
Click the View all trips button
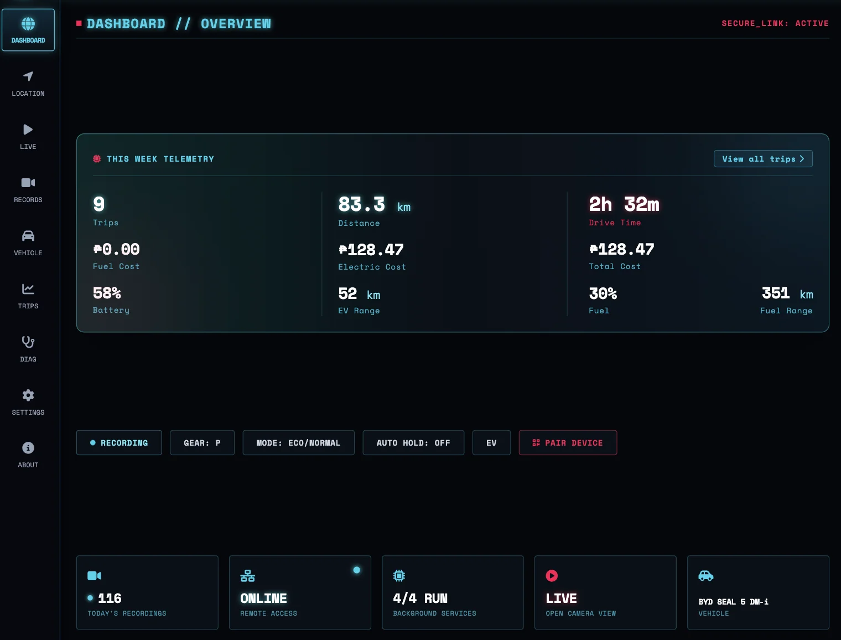(x=763, y=159)
